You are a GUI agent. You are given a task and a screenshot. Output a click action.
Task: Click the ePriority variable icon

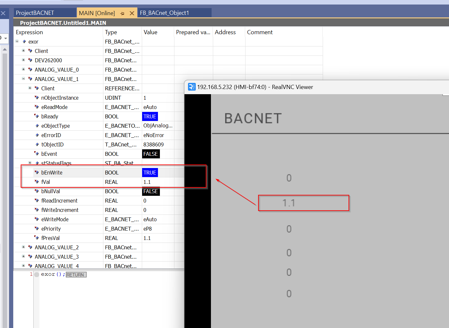point(37,229)
